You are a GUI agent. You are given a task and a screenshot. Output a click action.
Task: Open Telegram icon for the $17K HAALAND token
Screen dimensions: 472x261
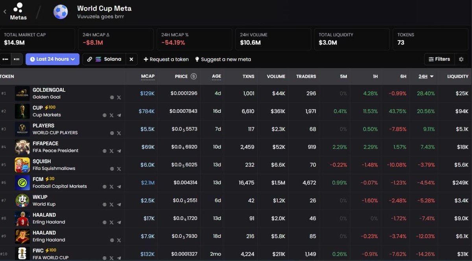click(119, 222)
